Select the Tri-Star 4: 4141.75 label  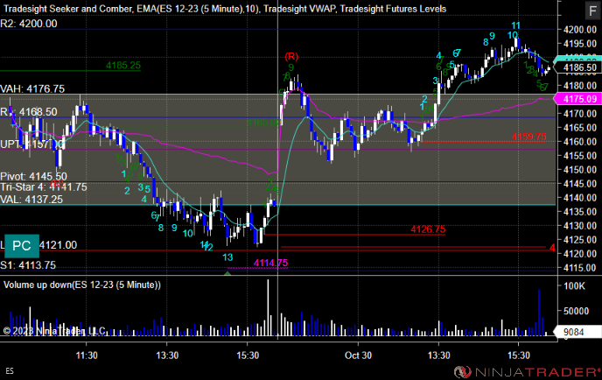(x=44, y=187)
